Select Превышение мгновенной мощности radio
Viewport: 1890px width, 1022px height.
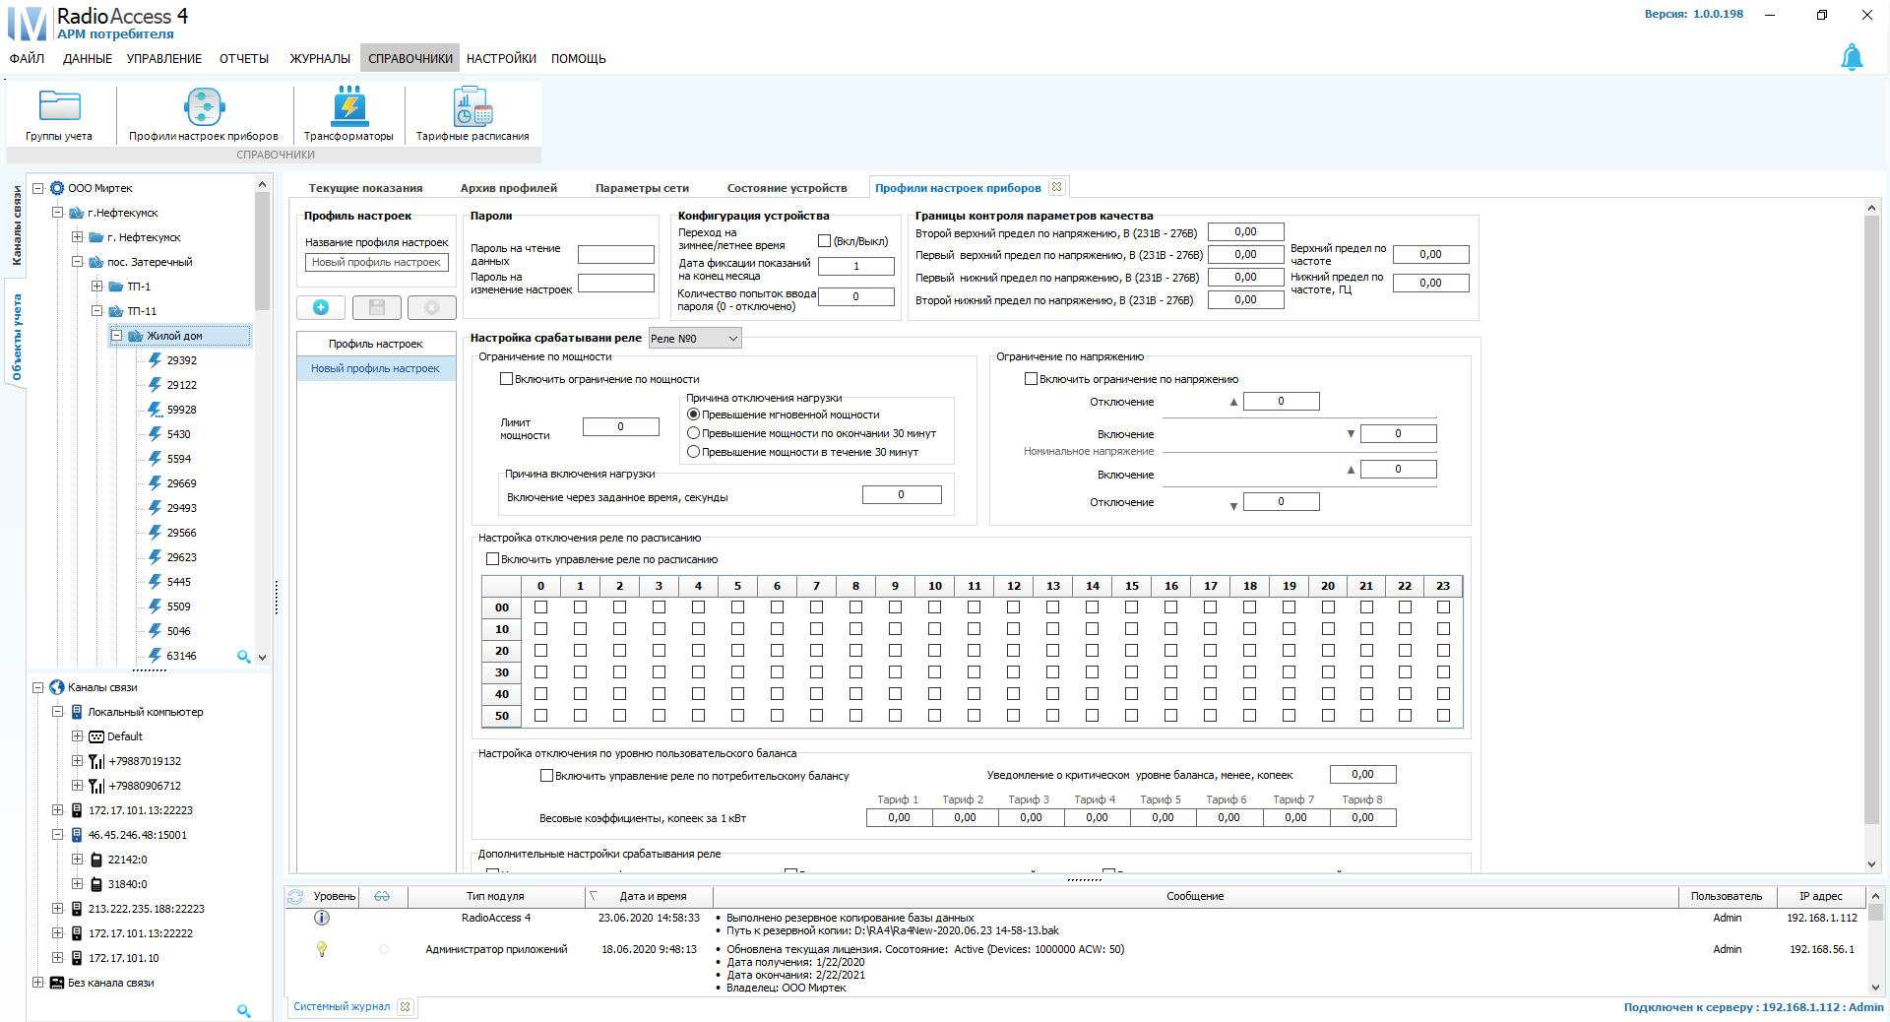[x=693, y=415]
